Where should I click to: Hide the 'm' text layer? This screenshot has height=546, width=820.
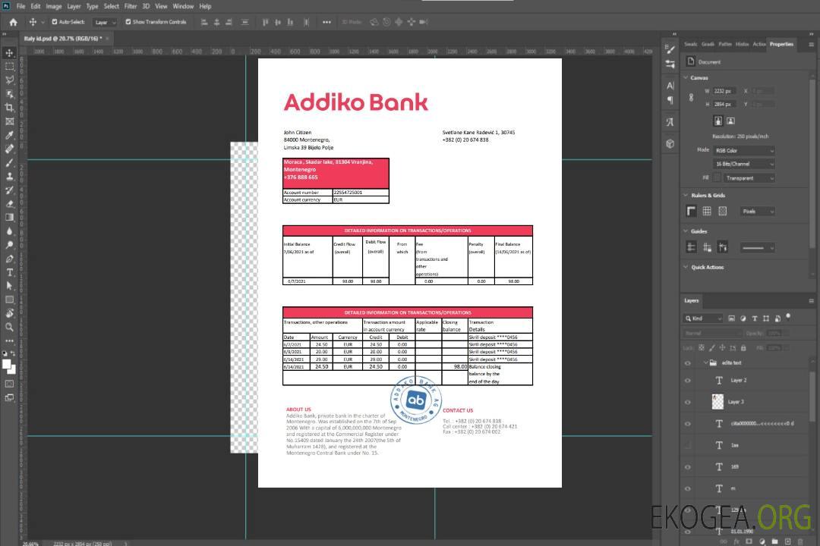(688, 489)
